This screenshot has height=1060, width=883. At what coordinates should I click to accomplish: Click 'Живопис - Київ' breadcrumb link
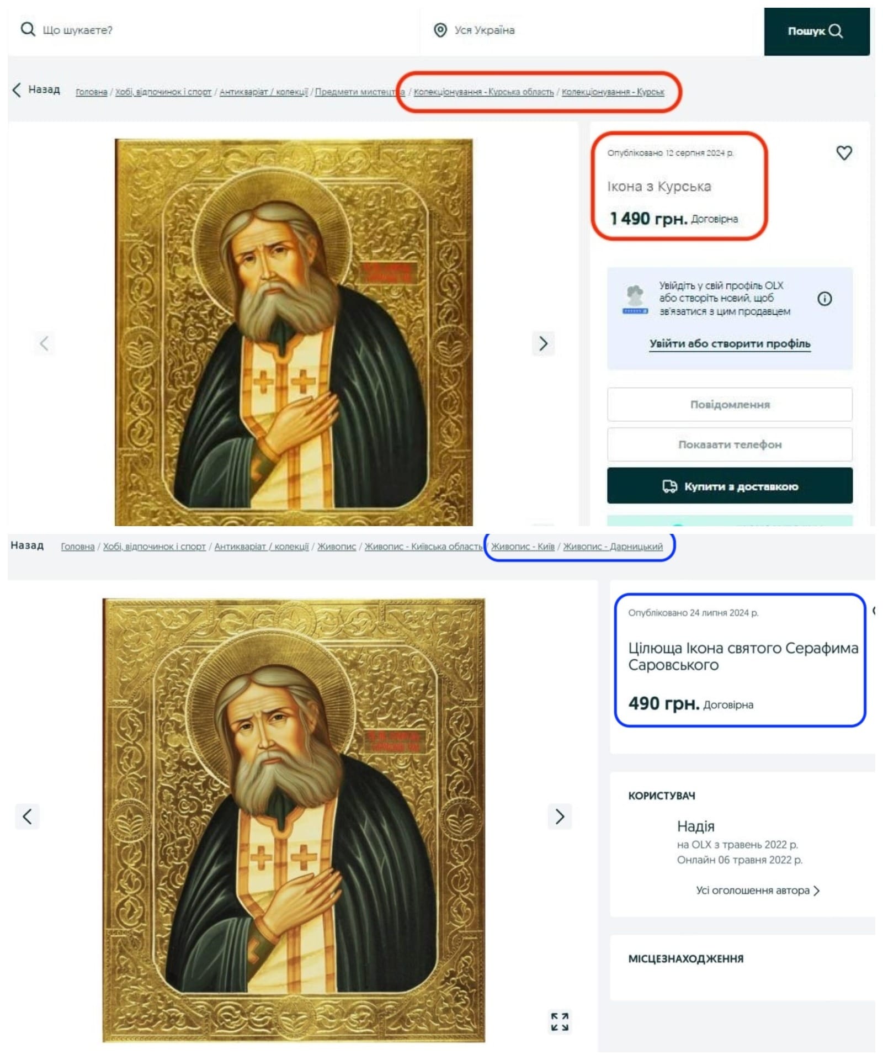pos(523,547)
